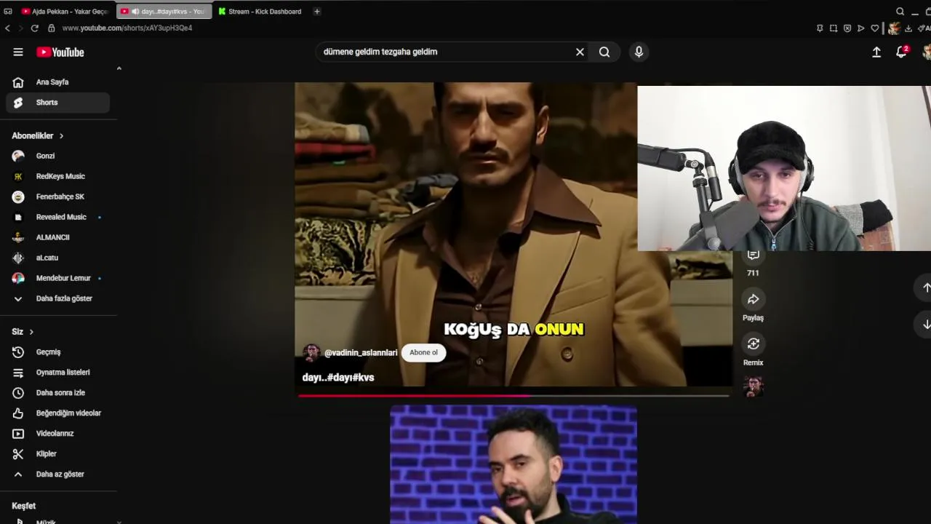
Task: Expand the Siz section arrow
Action: 31,332
